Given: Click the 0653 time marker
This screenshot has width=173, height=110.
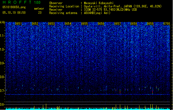Looking at the screenshot, I should click(51, 24).
